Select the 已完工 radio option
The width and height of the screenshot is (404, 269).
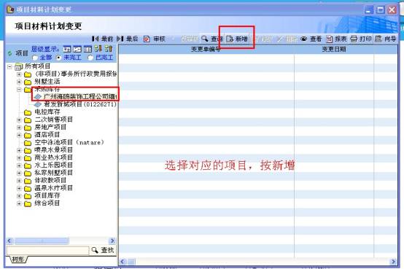90,58
